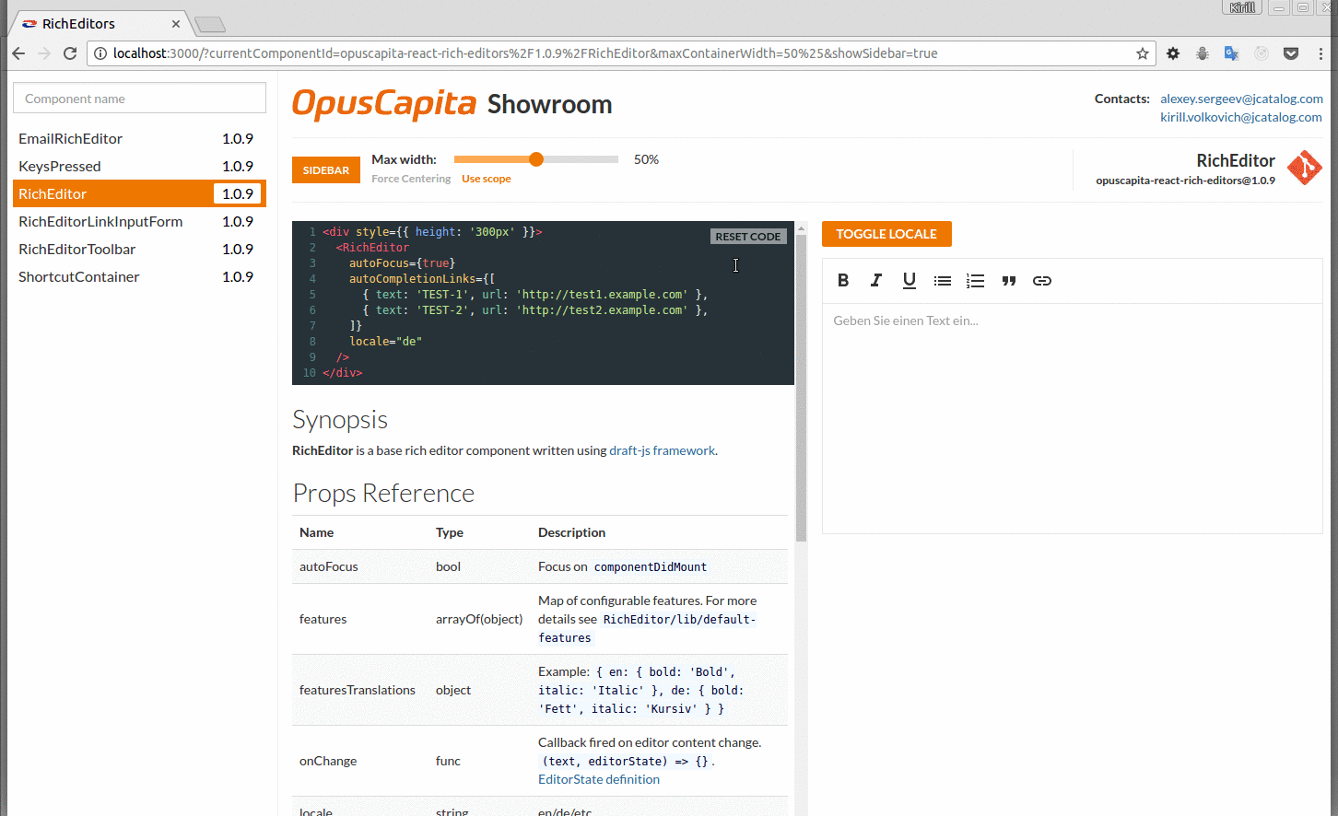Select EmailRichEditor component
The image size is (1338, 816).
pos(139,138)
